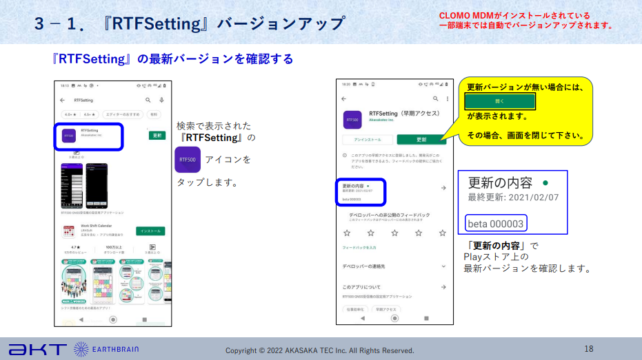
Task: Tap info circle icon beside early access notice
Action: pos(345,156)
